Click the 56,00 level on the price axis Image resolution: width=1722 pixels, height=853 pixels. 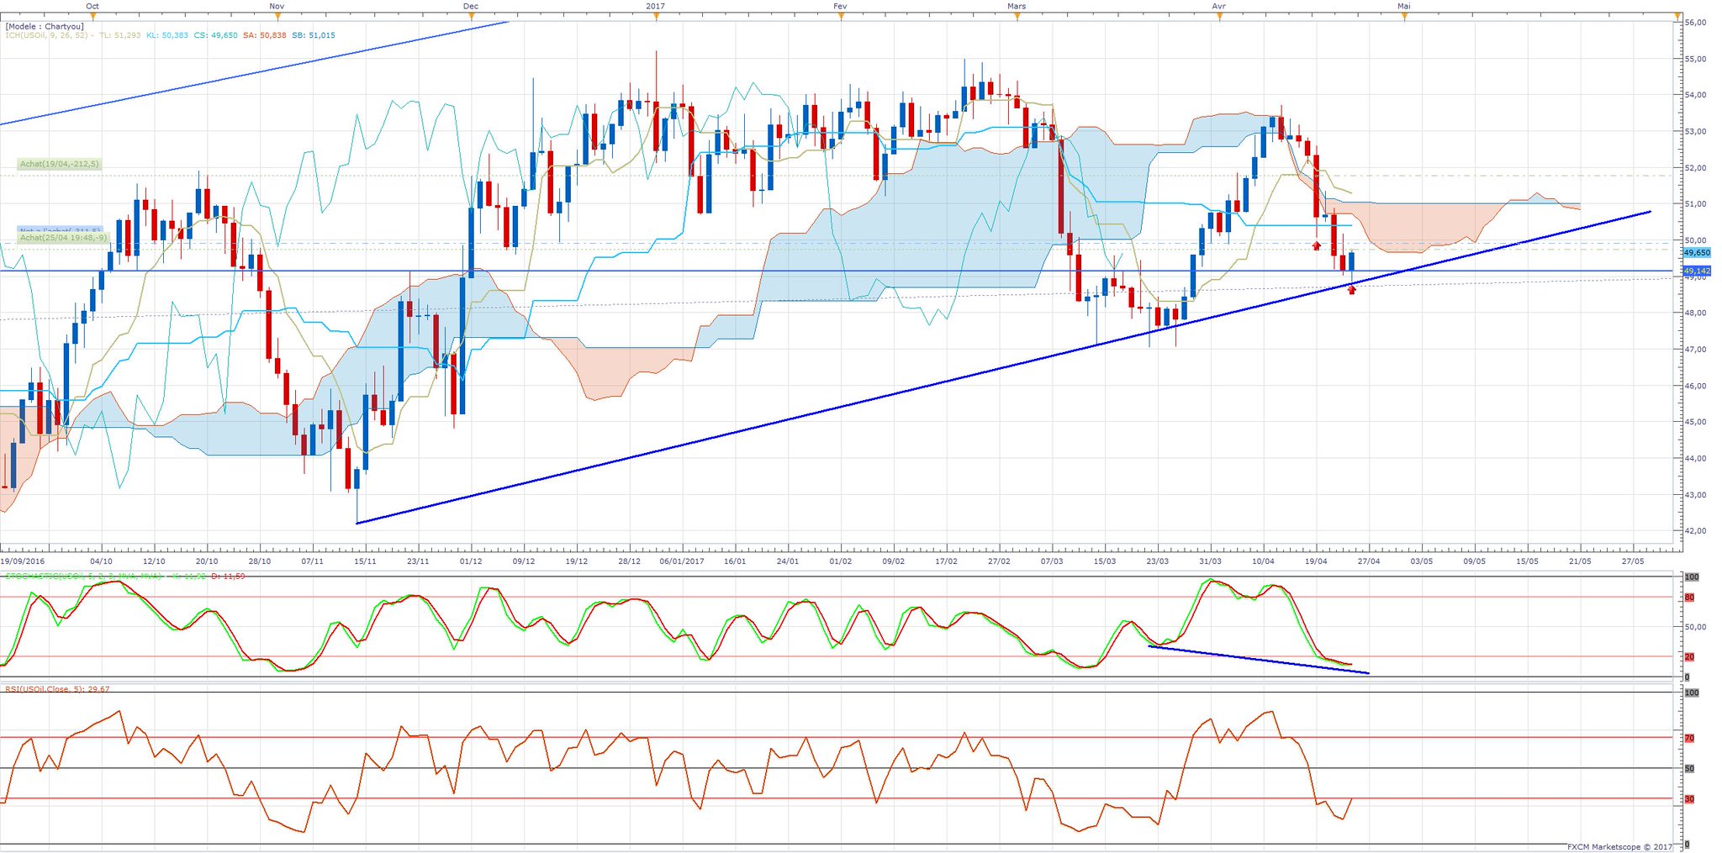point(1696,23)
